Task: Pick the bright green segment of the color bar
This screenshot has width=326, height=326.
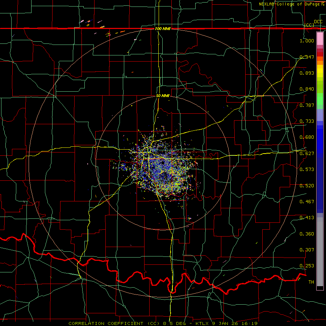Action: click(320, 99)
